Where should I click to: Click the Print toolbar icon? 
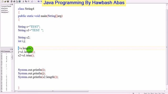point(14,1)
